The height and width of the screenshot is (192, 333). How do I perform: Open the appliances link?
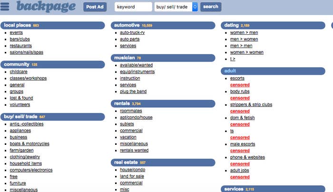[x=20, y=131]
